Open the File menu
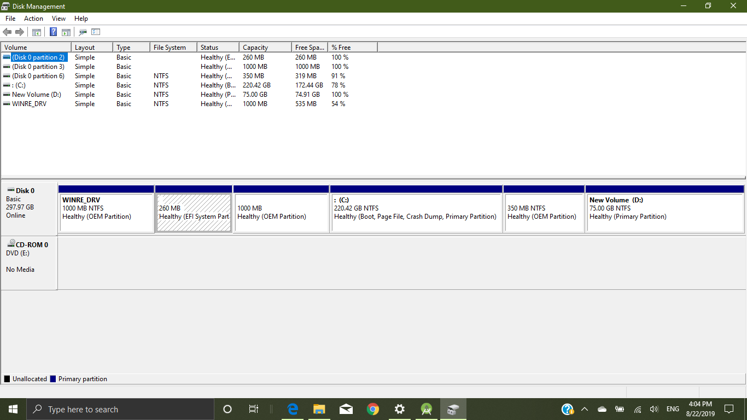The width and height of the screenshot is (747, 420). (x=10, y=19)
